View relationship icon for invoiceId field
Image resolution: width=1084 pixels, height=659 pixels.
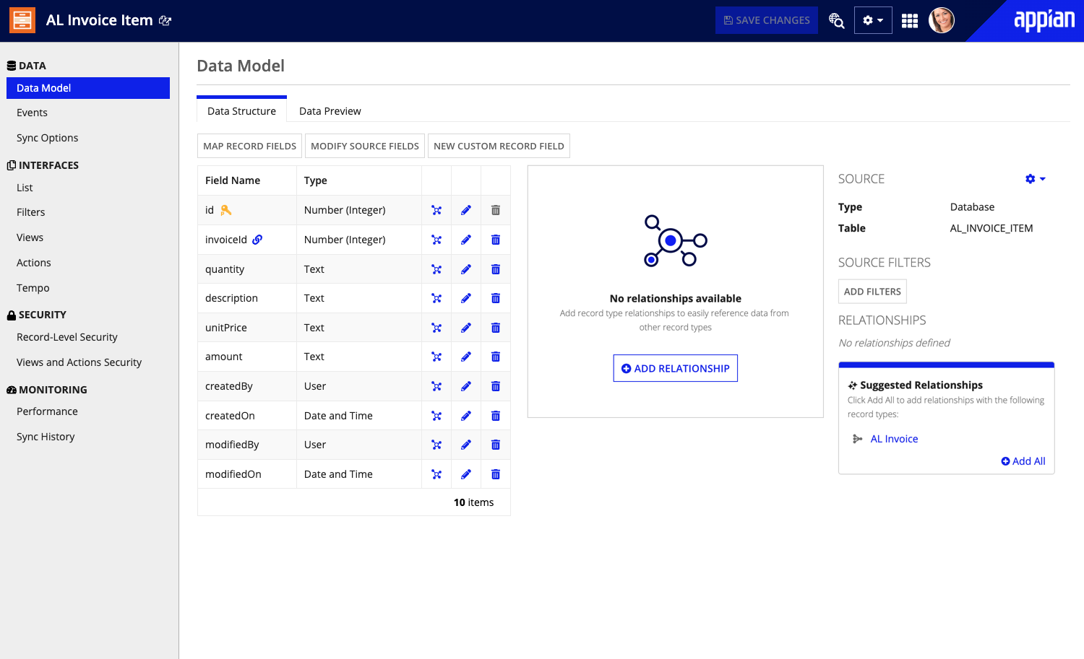tap(436, 240)
